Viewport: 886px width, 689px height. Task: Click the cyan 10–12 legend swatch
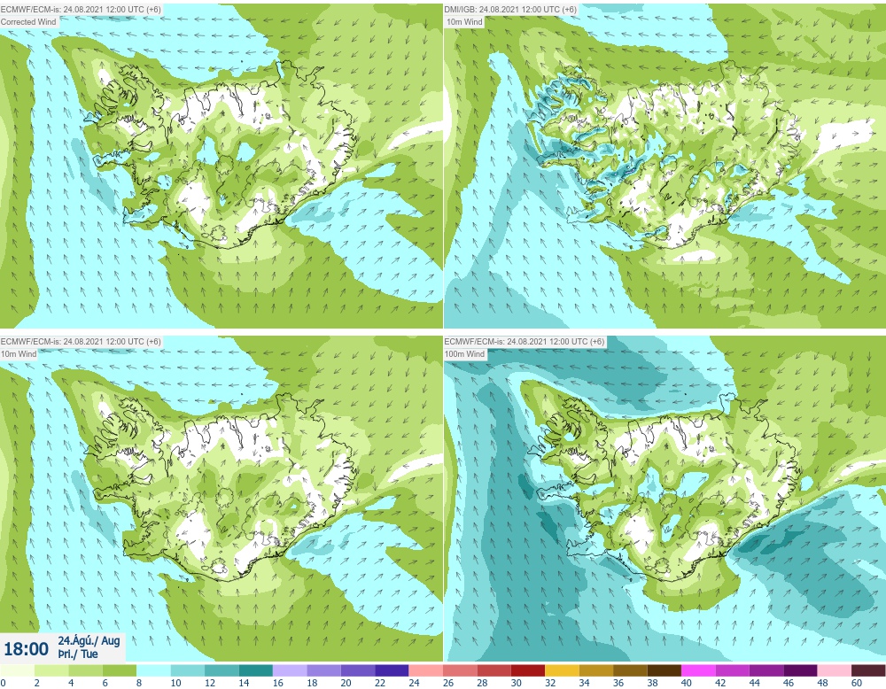click(188, 670)
